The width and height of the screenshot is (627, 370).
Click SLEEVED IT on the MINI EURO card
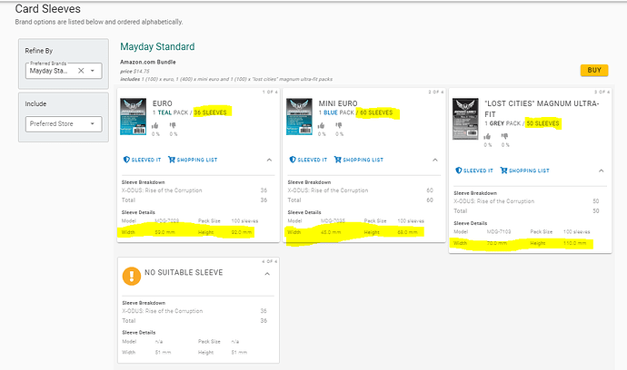tap(308, 160)
